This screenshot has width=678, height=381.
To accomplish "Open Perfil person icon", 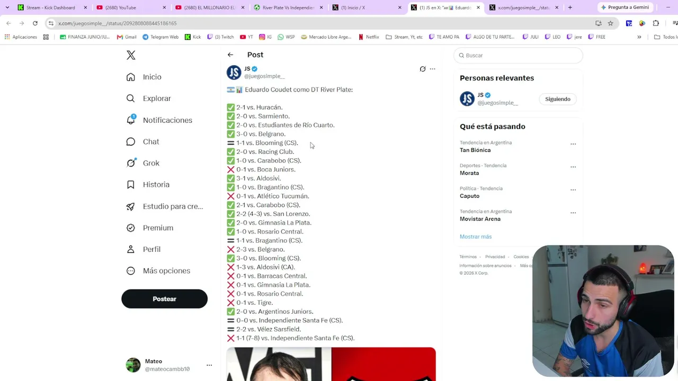I will pos(131,249).
